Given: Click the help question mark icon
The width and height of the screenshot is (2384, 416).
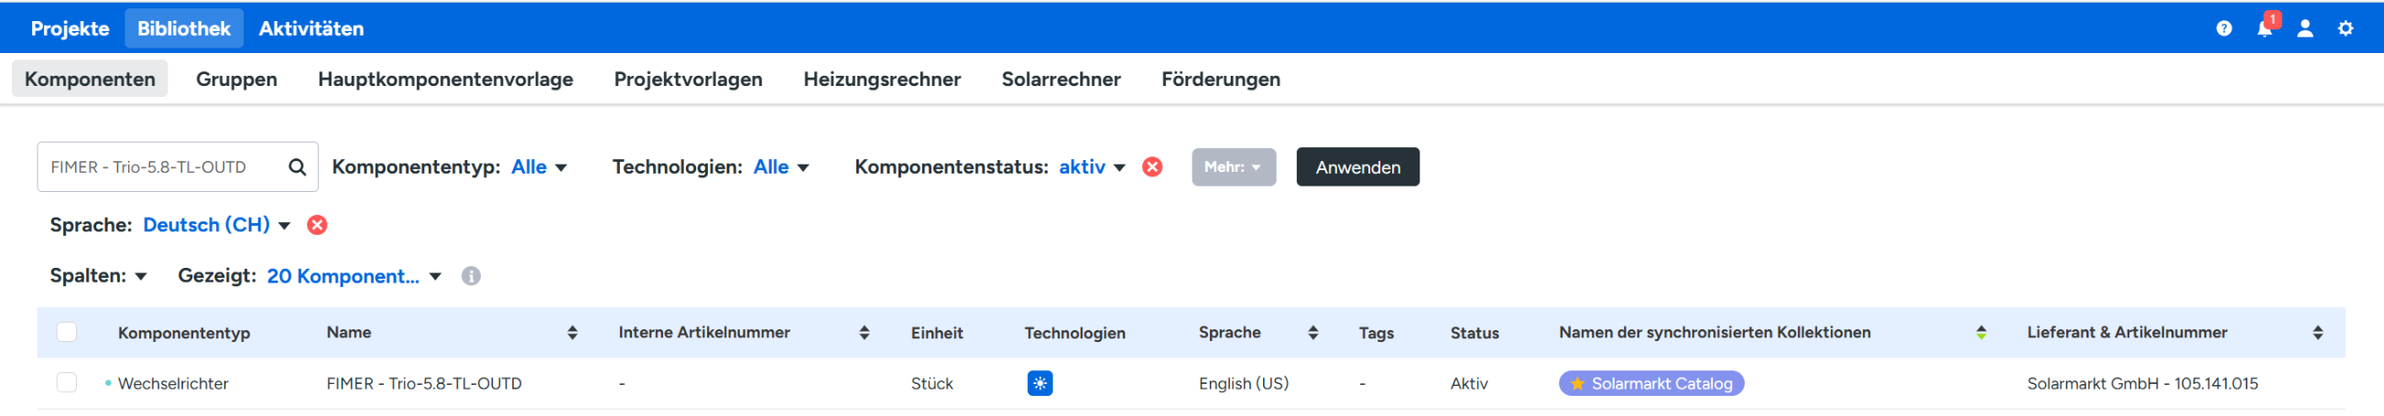Looking at the screenshot, I should (x=2223, y=28).
